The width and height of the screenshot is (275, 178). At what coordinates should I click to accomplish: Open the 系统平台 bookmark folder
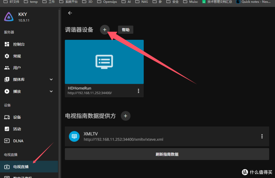[68, 2]
